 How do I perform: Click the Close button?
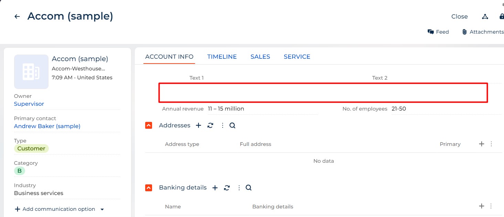459,16
